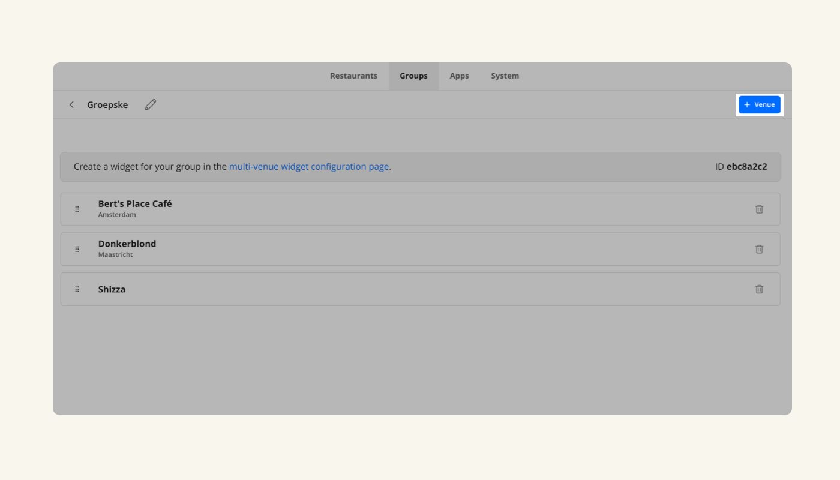Delete Bert's Place Café with trash icon
This screenshot has height=480, width=840.
(x=759, y=209)
